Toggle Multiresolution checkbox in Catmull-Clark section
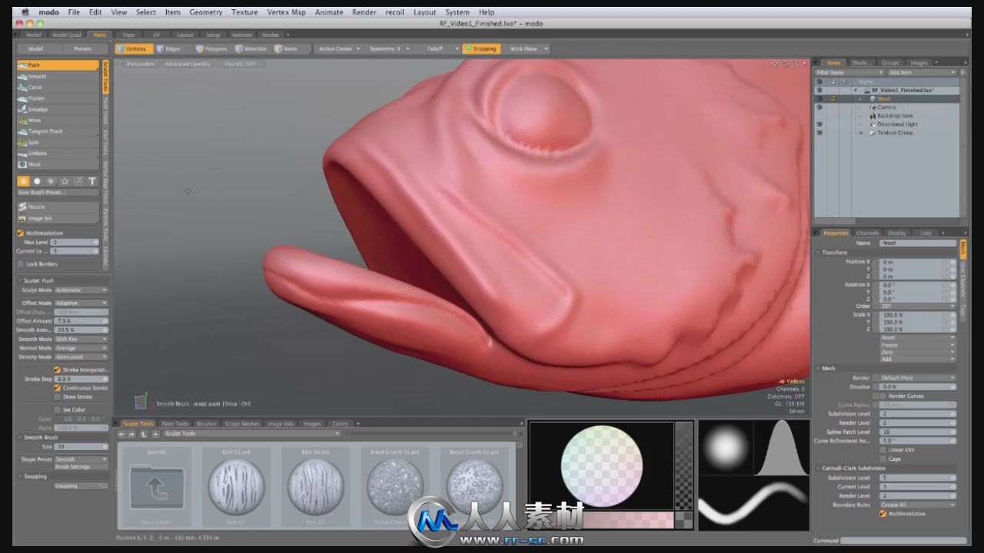 click(x=883, y=513)
